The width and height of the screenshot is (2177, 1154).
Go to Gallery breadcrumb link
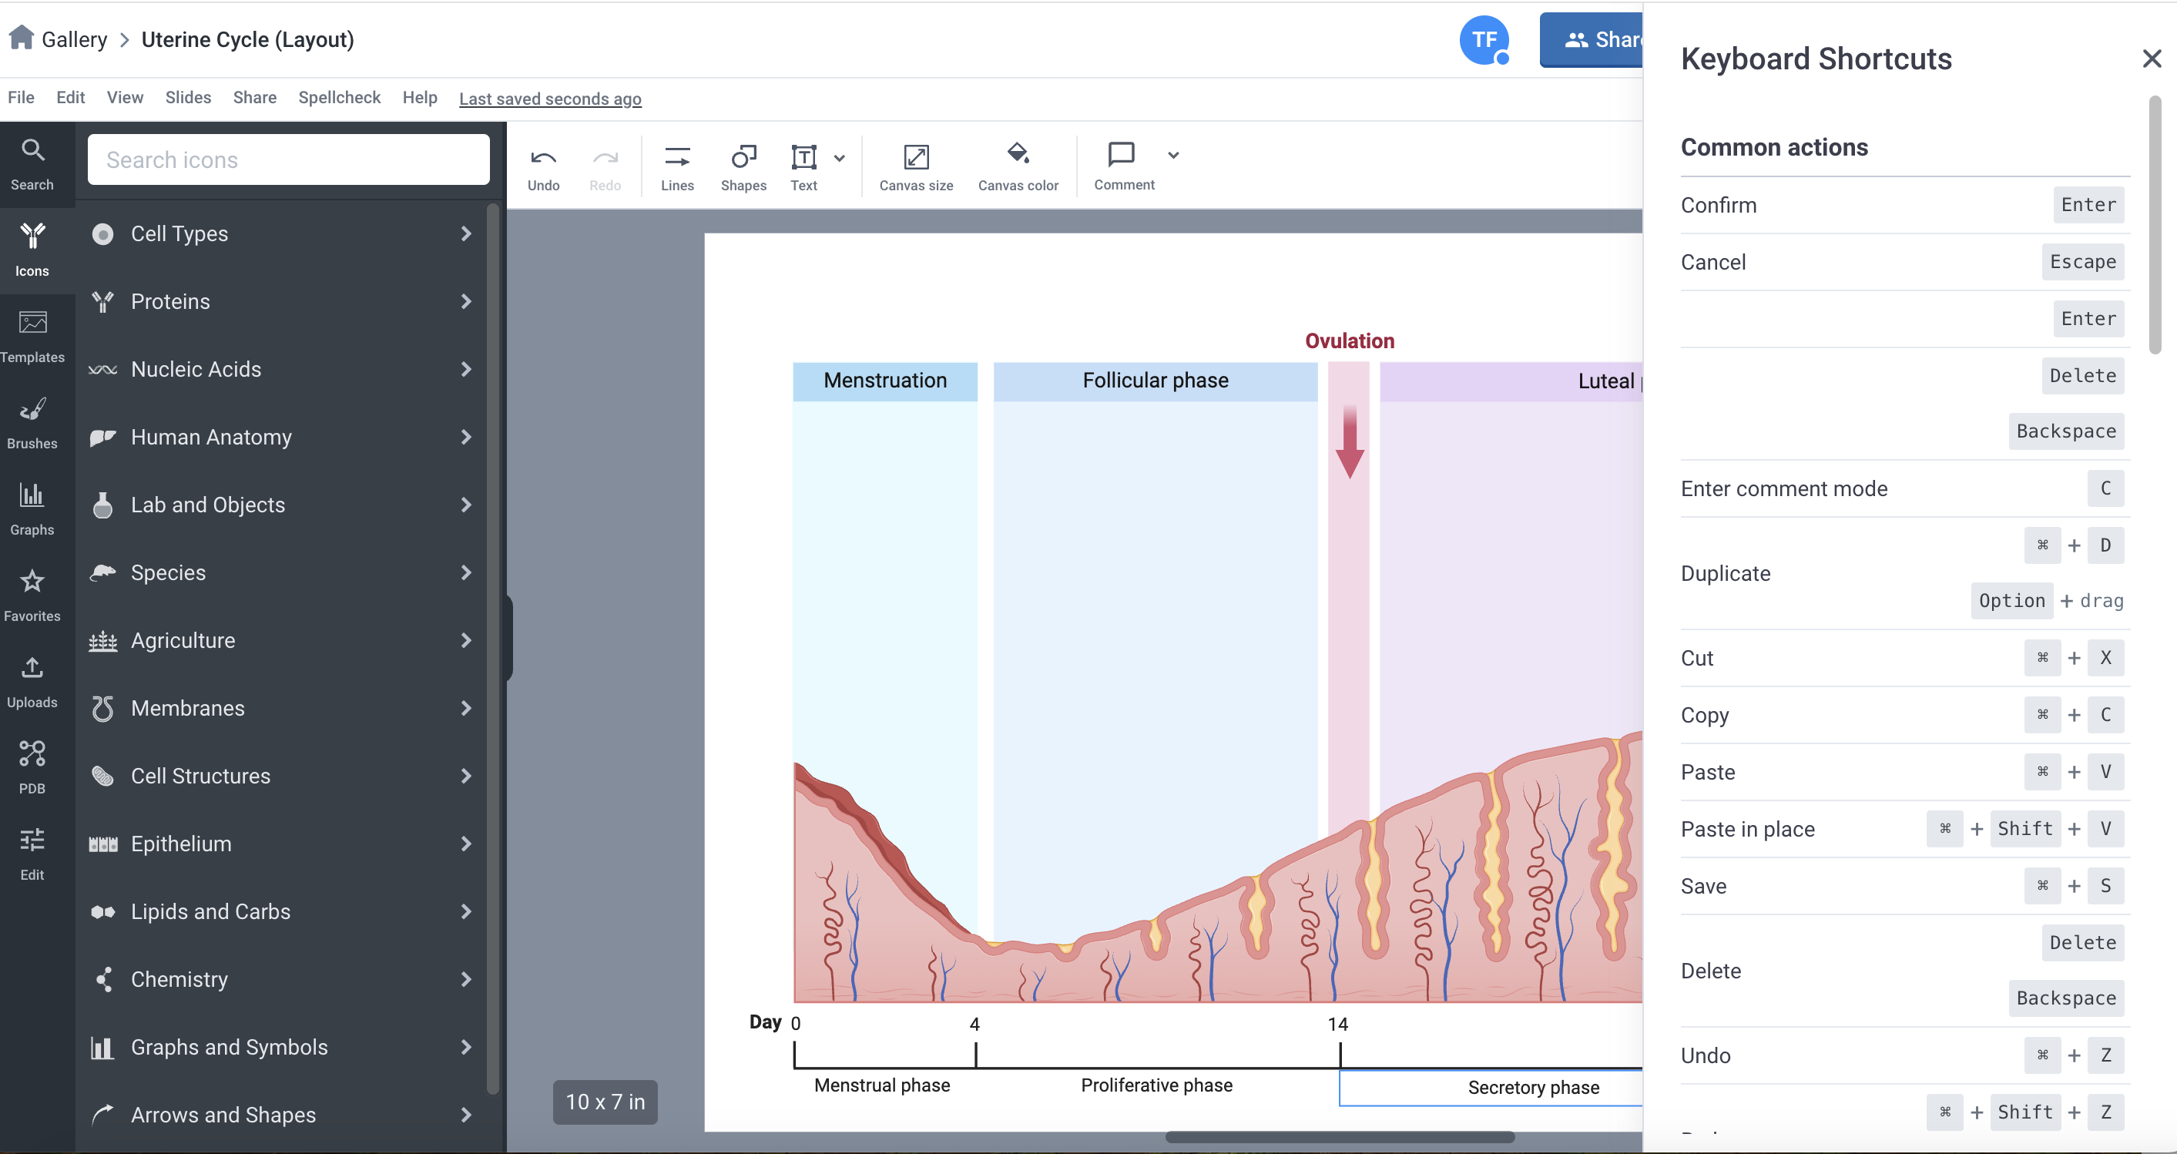click(x=73, y=39)
